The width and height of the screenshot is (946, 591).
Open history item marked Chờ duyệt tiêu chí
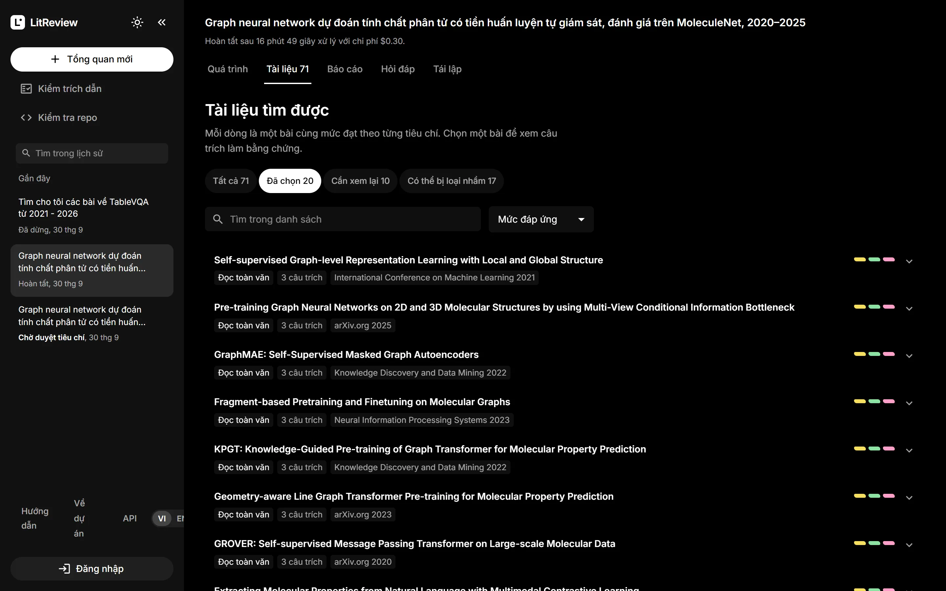click(x=92, y=323)
